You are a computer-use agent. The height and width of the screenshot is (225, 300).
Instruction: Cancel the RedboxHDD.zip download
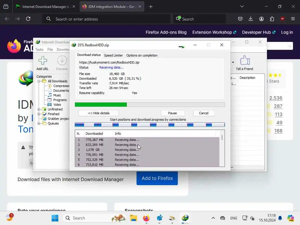204,113
